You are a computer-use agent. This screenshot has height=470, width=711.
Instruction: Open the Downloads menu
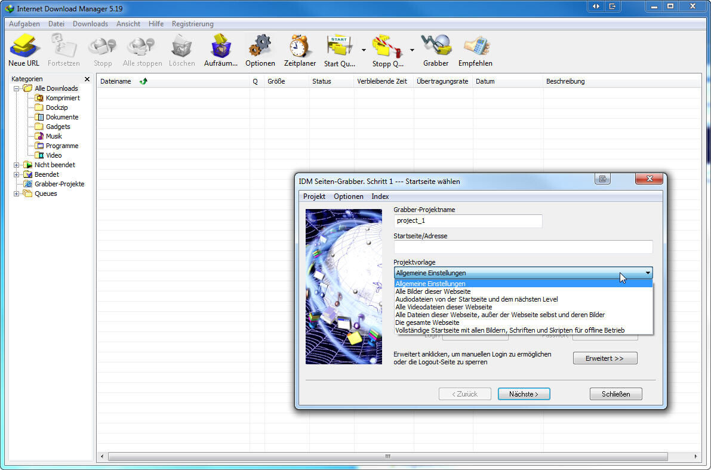[x=90, y=23]
